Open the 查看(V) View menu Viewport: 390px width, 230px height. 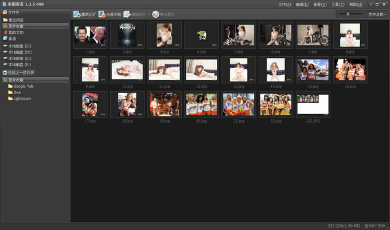320,4
